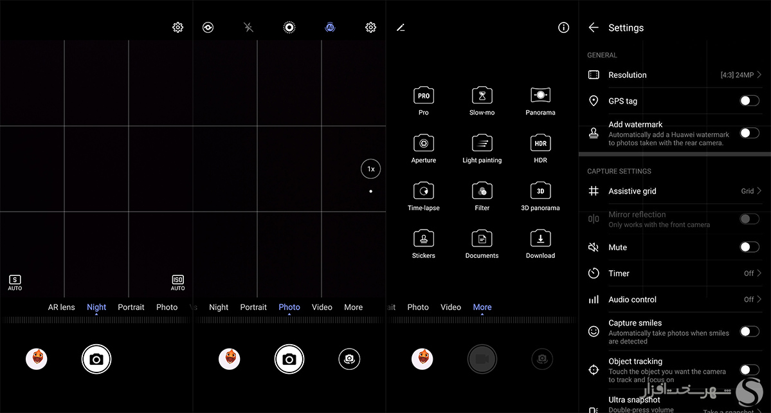Screen dimensions: 771x413
Task: Tap the 1x zoom control
Action: pos(370,169)
